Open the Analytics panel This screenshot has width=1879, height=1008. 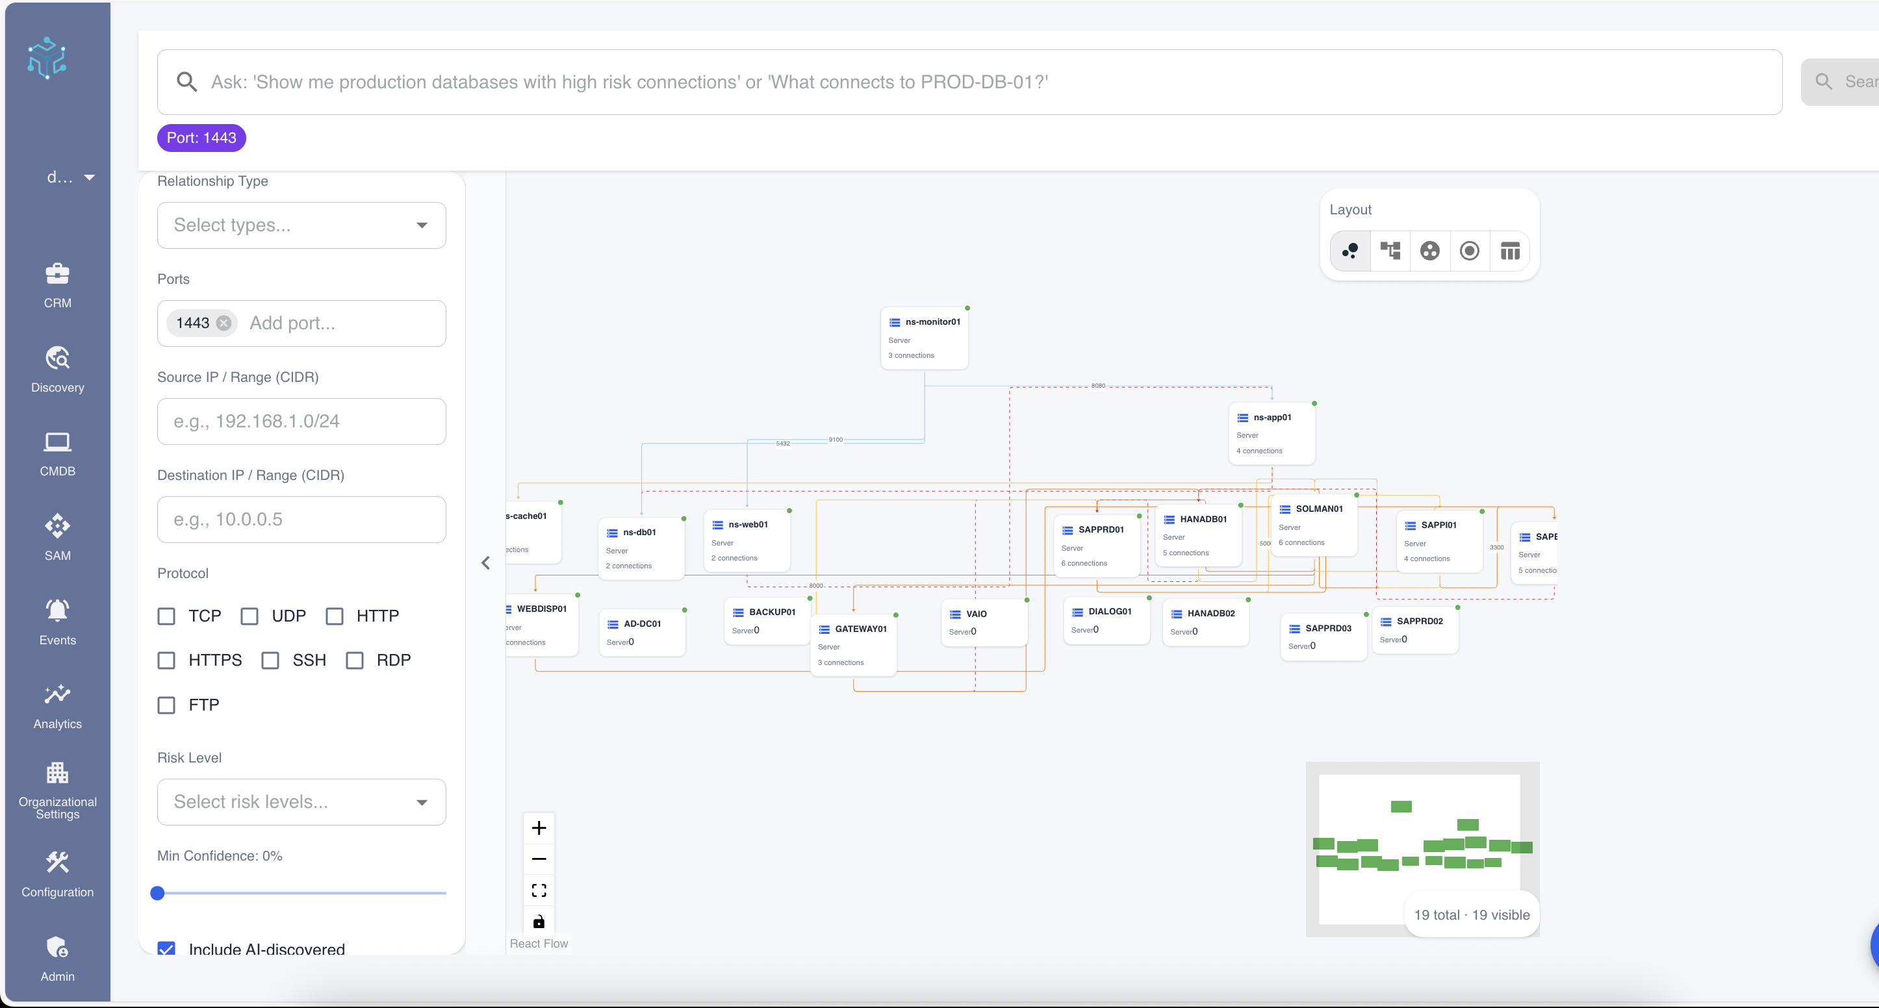(58, 705)
